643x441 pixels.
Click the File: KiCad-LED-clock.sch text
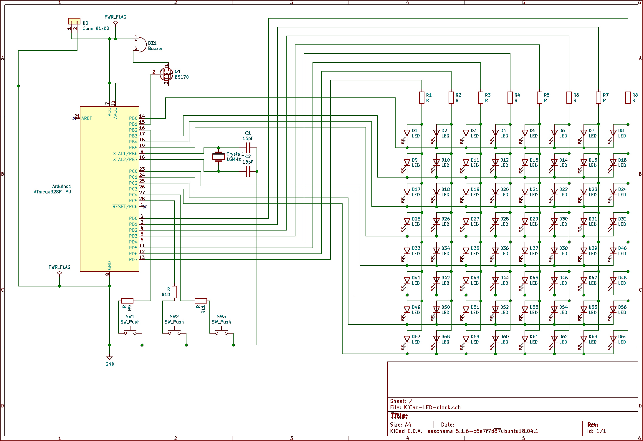[425, 407]
